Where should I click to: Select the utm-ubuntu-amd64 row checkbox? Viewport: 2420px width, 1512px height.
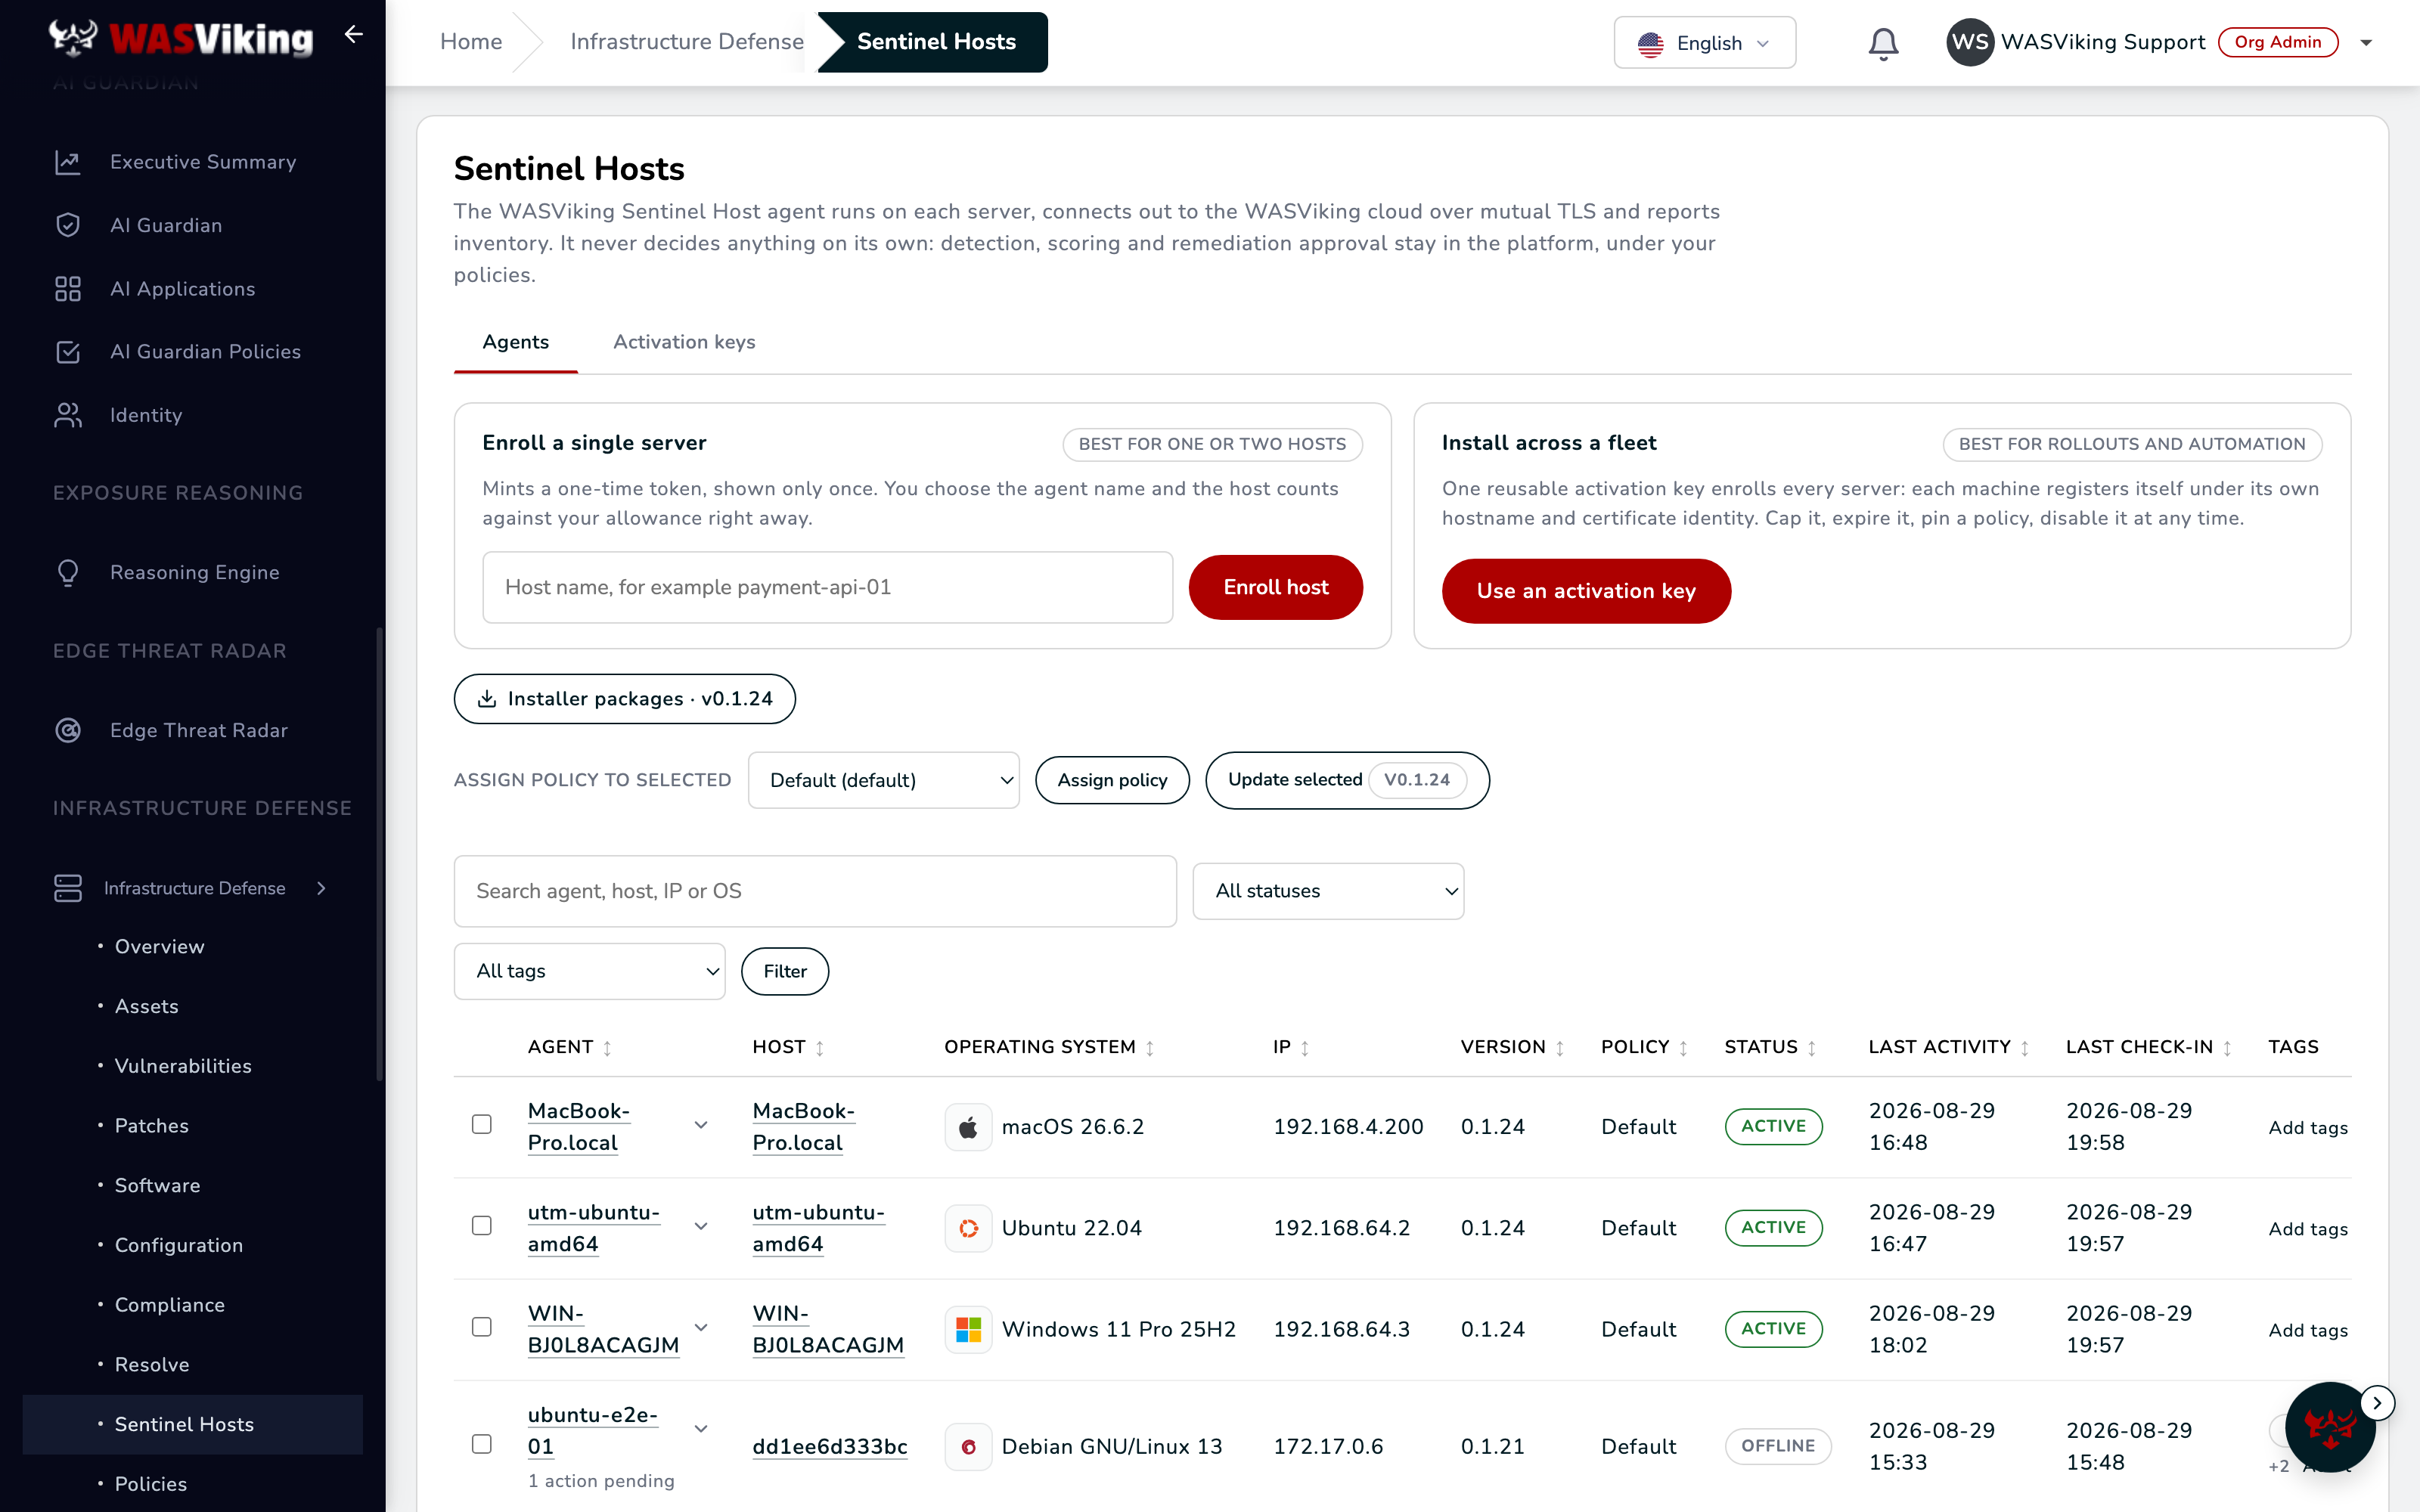(x=482, y=1225)
